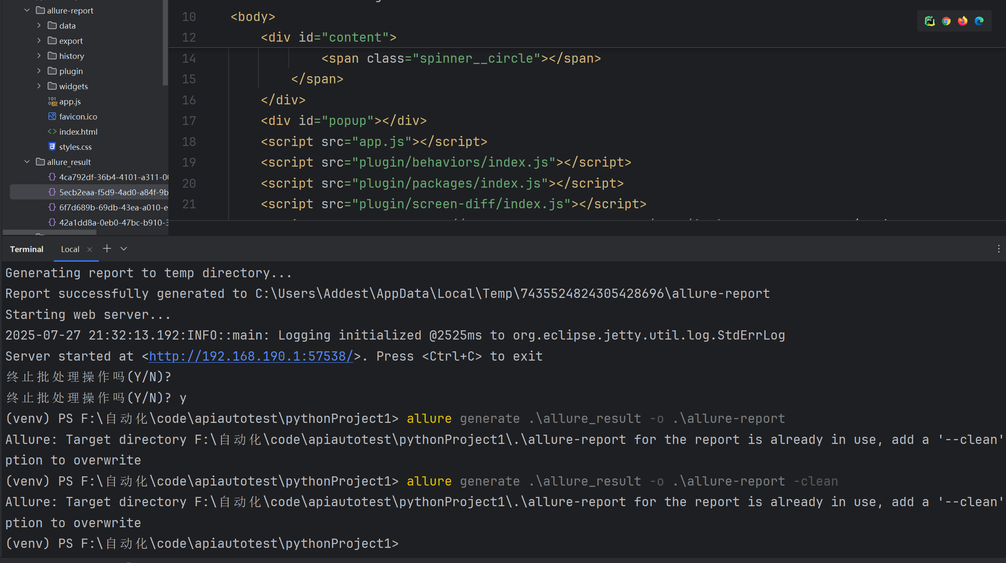Click the data folder icon
Viewport: 1006px width, 563px height.
(52, 25)
